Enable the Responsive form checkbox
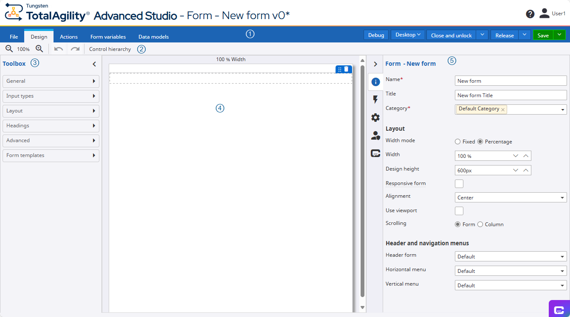Screen dimensions: 570x317 click(459, 183)
